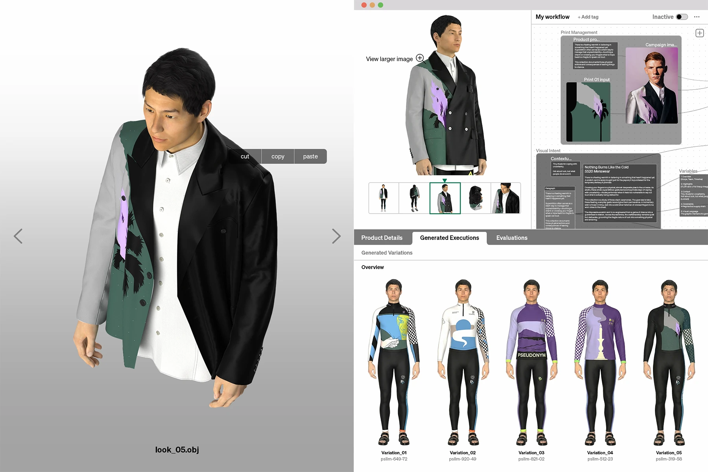Click the Add tag link
This screenshot has height=472, width=708.
pyautogui.click(x=588, y=17)
